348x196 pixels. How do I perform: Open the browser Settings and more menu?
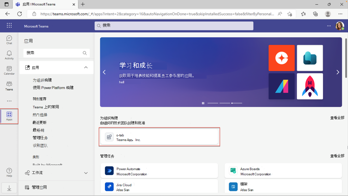[x=340, y=14]
